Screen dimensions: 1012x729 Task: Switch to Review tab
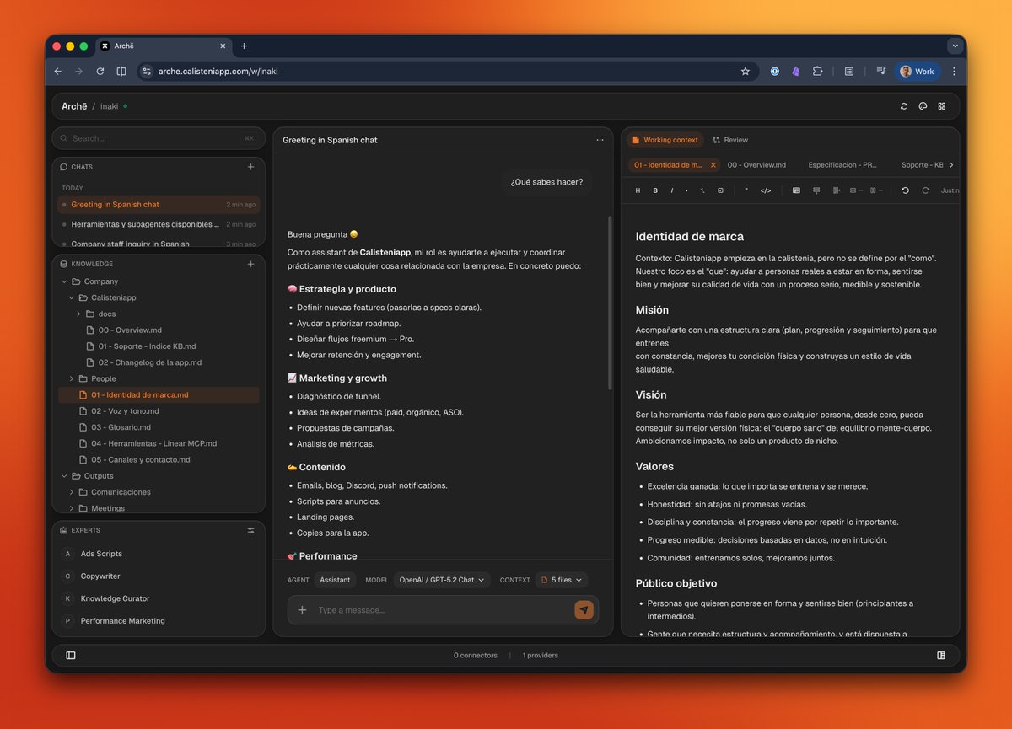(730, 140)
